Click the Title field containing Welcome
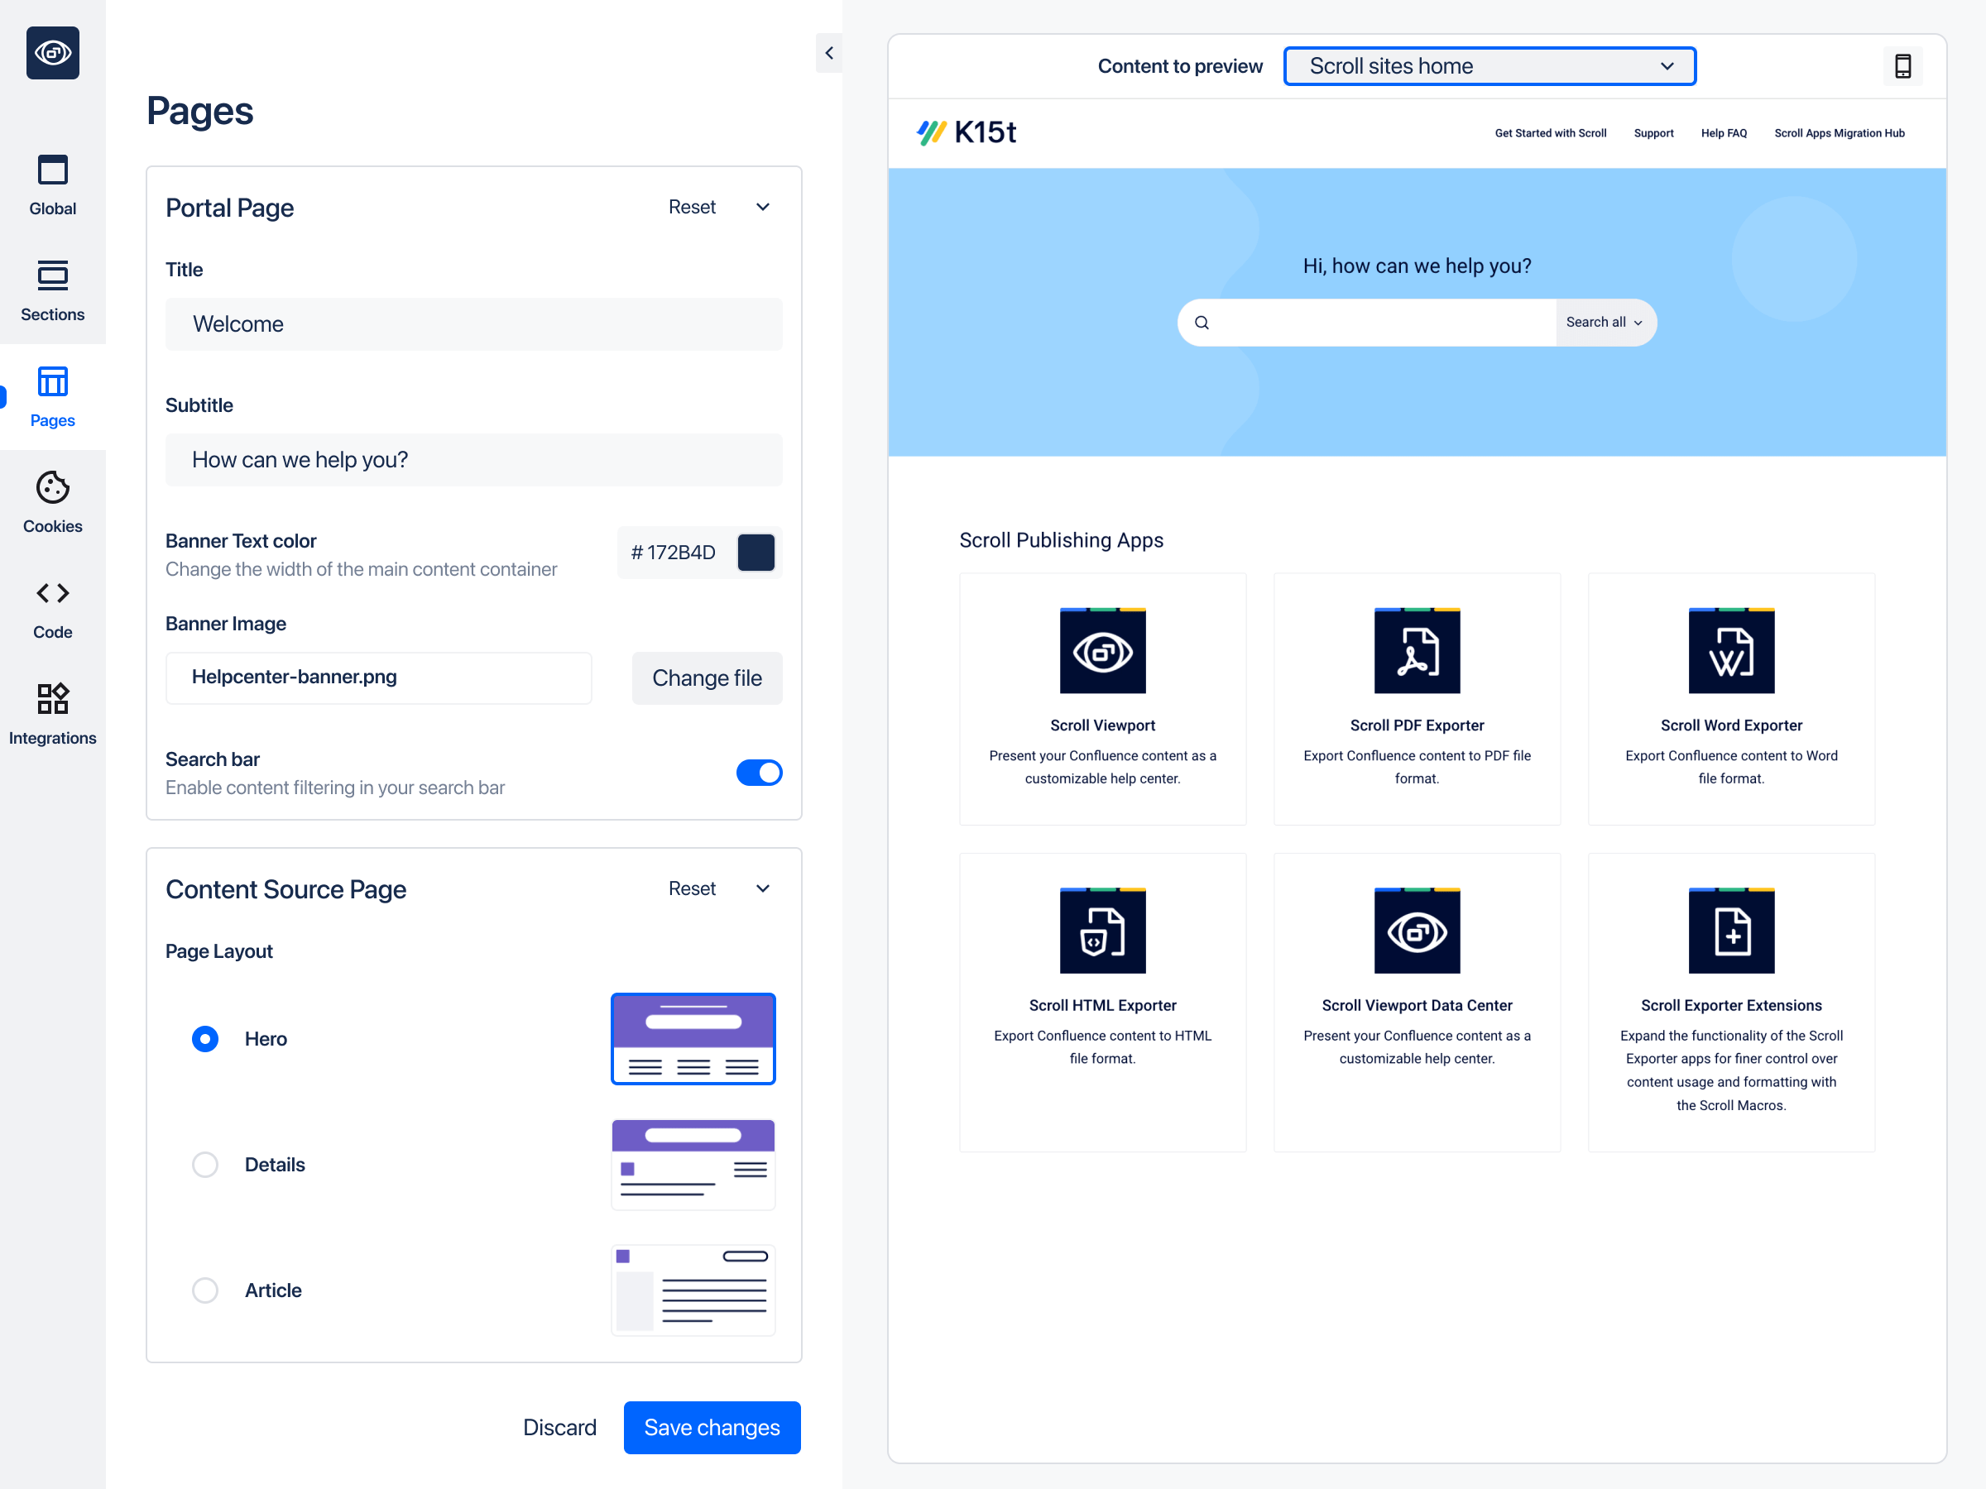This screenshot has width=1986, height=1489. pos(473,324)
